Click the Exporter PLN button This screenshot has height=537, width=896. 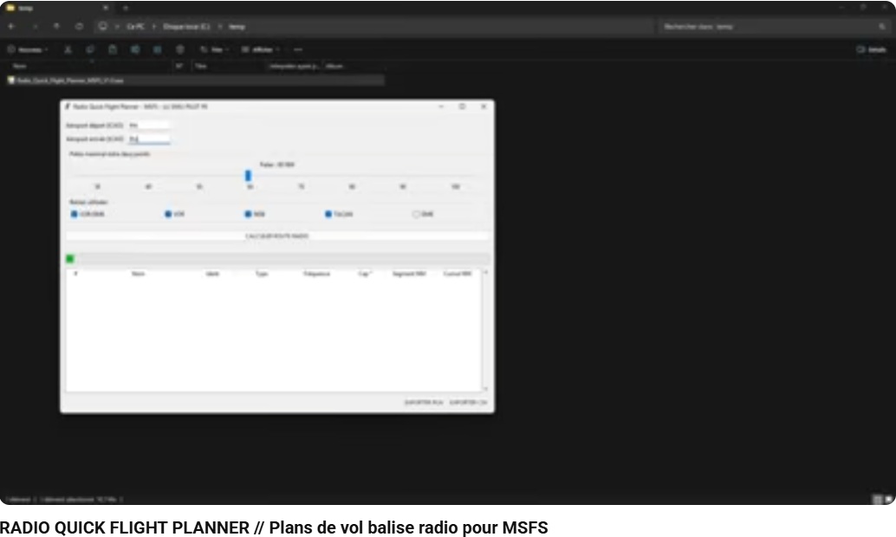[x=424, y=403]
